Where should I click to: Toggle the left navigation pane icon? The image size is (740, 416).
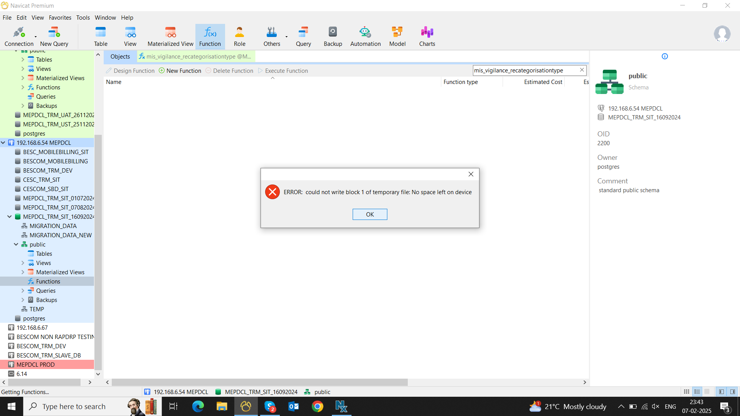point(721,392)
